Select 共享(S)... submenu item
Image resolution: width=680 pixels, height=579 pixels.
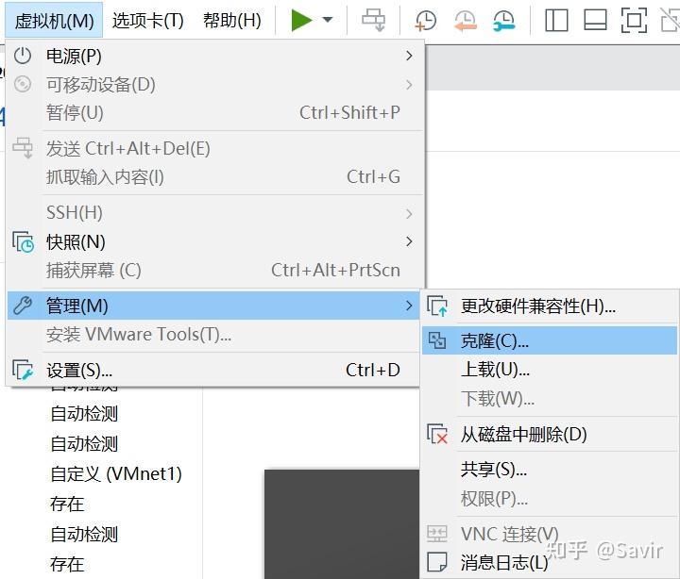(x=550, y=470)
